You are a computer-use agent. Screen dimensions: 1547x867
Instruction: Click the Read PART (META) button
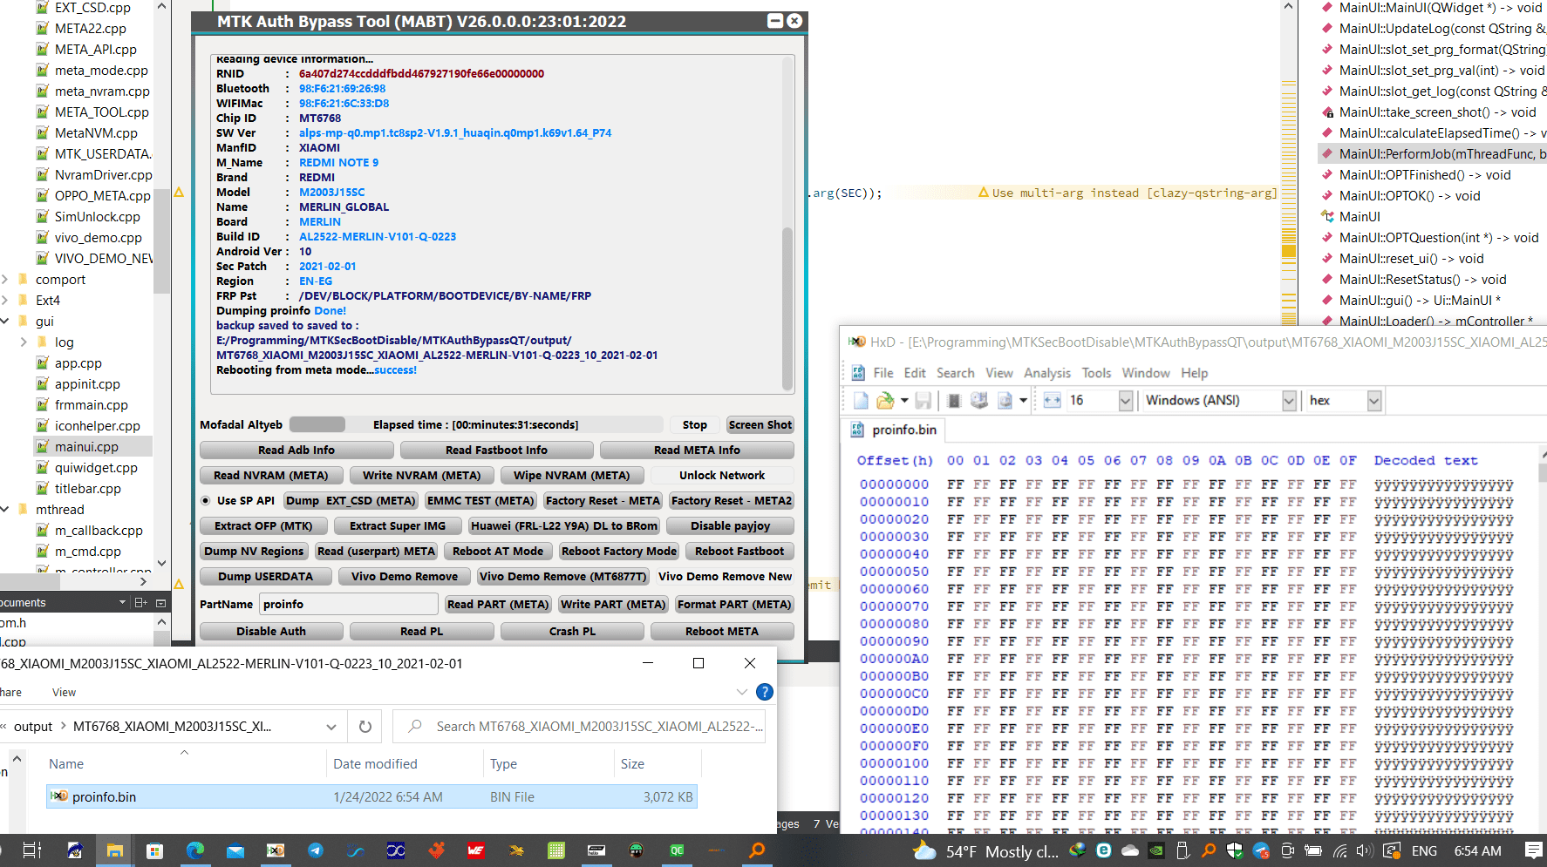tap(498, 605)
